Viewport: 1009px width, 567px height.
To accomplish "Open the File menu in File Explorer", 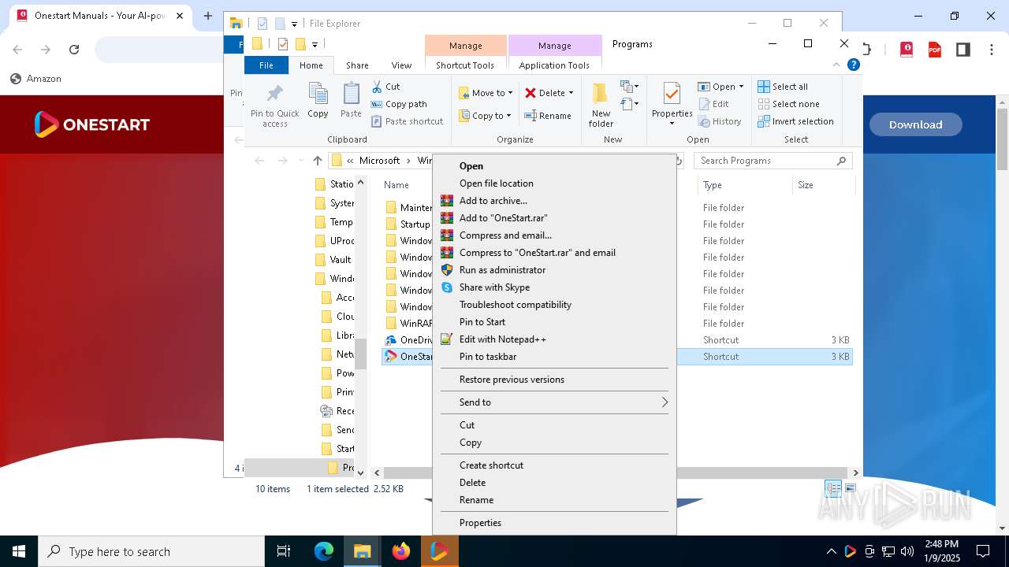I will point(266,65).
